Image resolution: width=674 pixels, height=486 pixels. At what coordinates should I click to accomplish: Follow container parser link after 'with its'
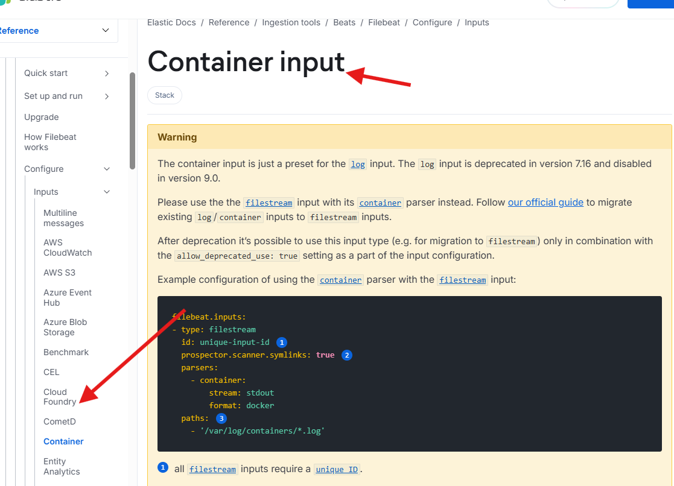point(380,203)
